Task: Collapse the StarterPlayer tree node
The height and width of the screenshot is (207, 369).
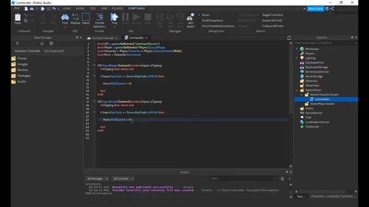Action: (x=297, y=90)
